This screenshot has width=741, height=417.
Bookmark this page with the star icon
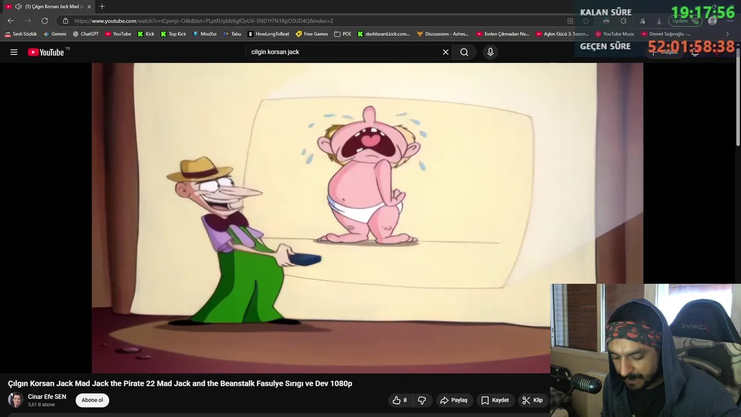click(x=586, y=21)
